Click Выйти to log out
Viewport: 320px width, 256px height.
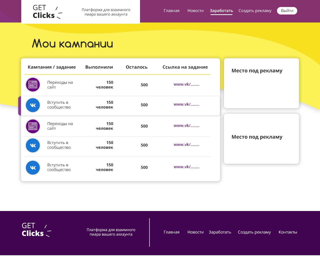click(287, 10)
